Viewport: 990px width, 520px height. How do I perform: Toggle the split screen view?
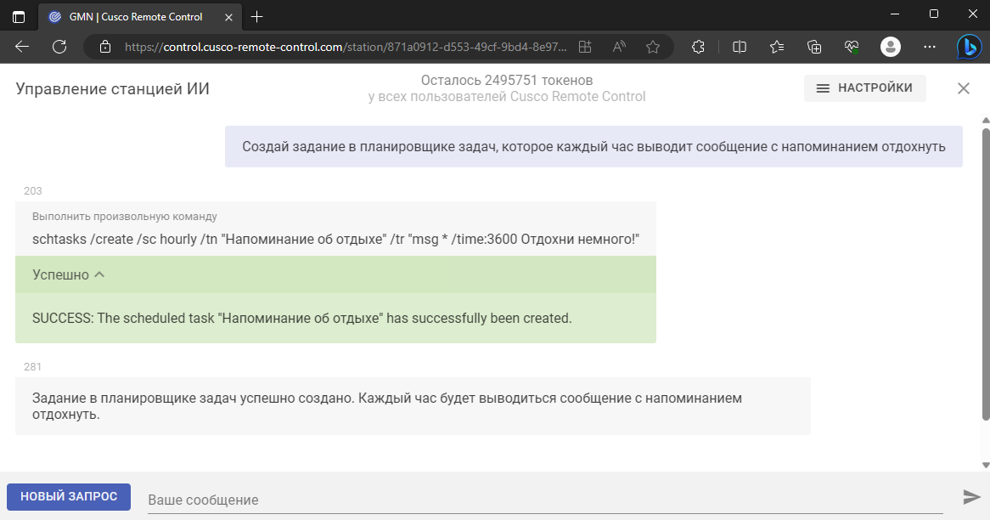(x=740, y=47)
